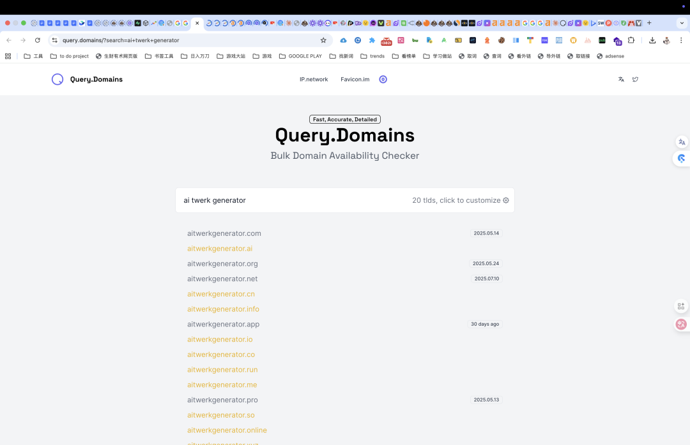This screenshot has width=690, height=445.
Task: Go back to previous page
Action: coord(9,40)
